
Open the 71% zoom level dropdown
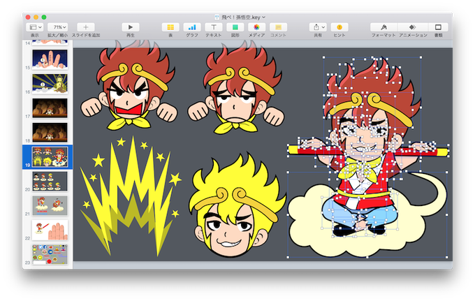[57, 27]
